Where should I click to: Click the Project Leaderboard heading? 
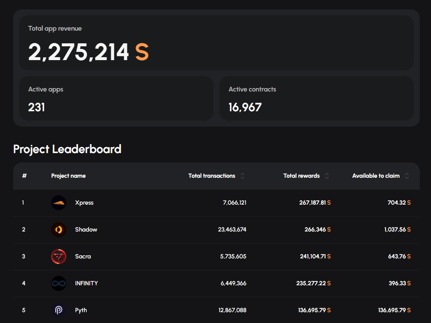click(67, 149)
